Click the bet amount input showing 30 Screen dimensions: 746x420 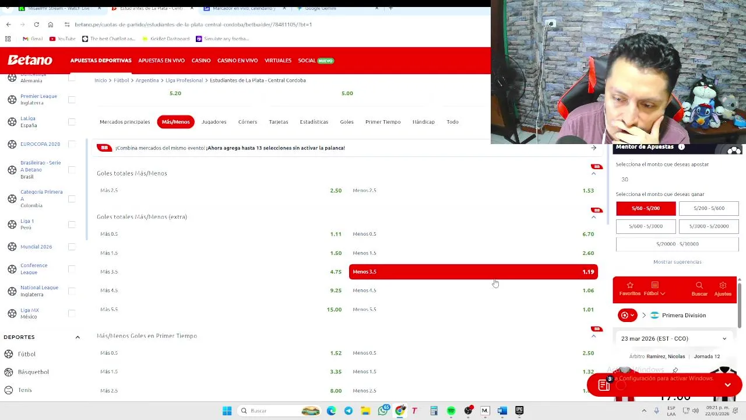pyautogui.click(x=676, y=180)
